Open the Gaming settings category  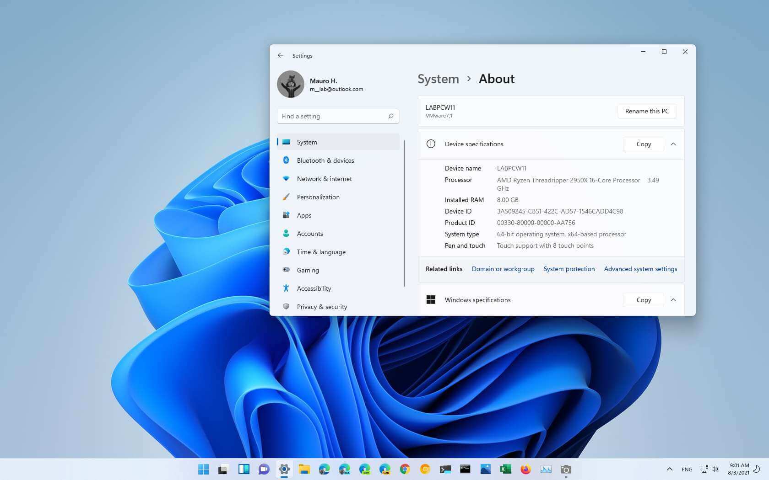pyautogui.click(x=308, y=270)
